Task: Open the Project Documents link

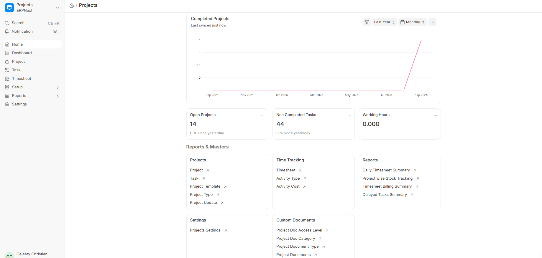Action: [293, 255]
